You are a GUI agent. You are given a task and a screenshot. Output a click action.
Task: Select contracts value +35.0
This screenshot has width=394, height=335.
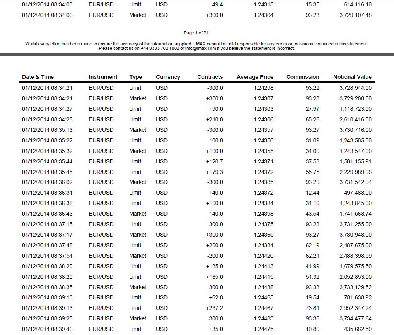pyautogui.click(x=216, y=329)
